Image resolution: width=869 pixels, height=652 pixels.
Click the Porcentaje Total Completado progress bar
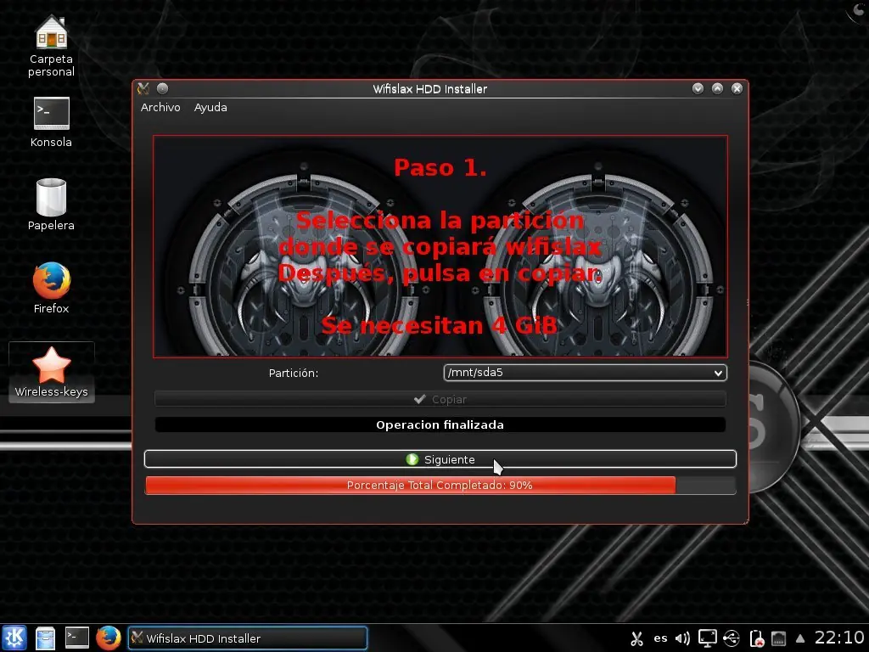click(440, 485)
